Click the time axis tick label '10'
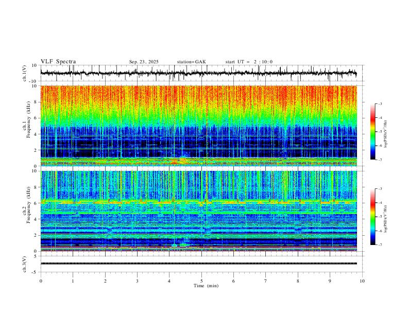 (362, 281)
